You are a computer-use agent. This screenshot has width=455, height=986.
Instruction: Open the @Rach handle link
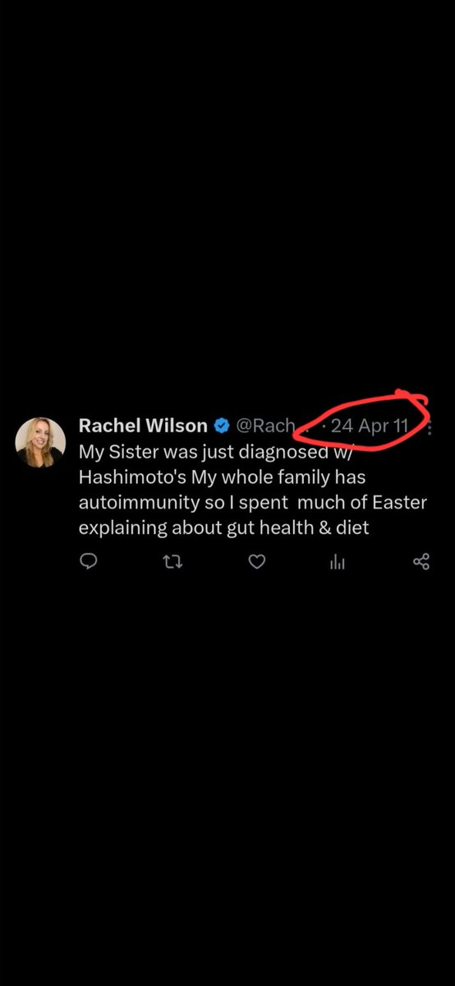(x=265, y=426)
